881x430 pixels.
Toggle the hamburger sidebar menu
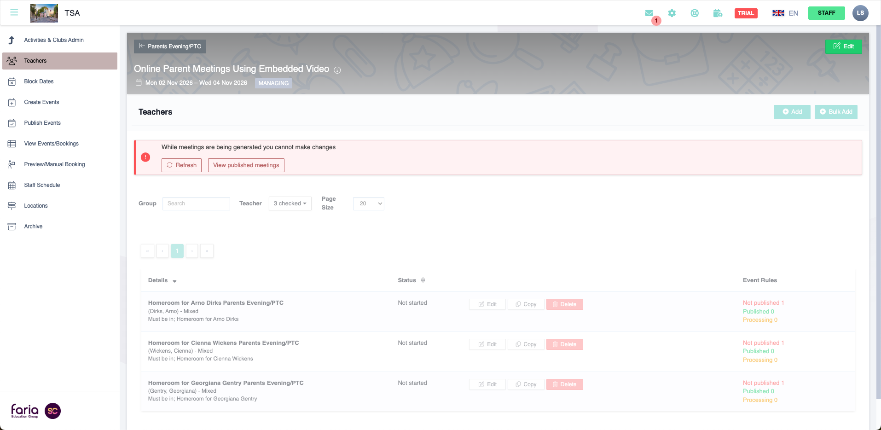[x=14, y=12]
